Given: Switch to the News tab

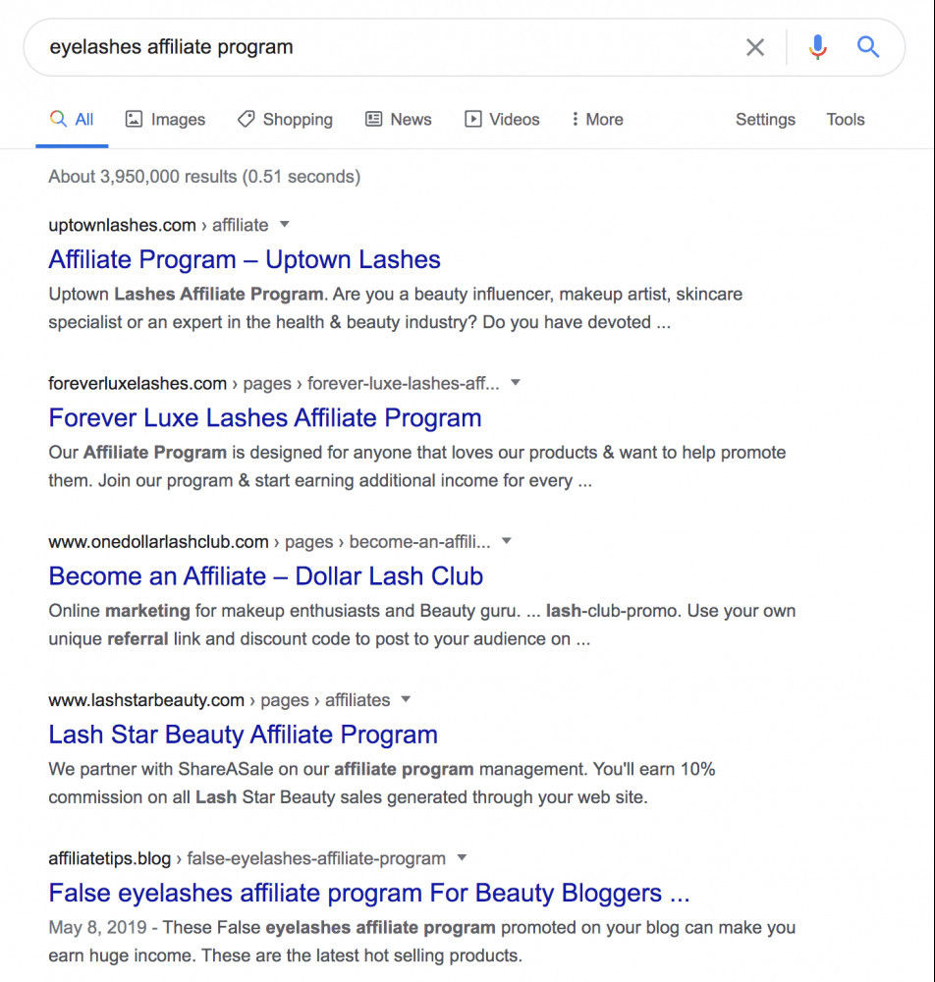Looking at the screenshot, I should (399, 119).
